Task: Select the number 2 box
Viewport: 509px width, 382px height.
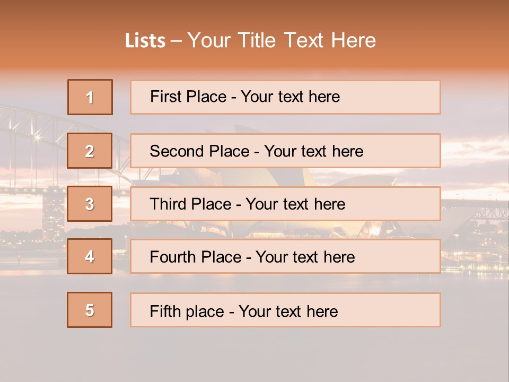Action: tap(90, 151)
